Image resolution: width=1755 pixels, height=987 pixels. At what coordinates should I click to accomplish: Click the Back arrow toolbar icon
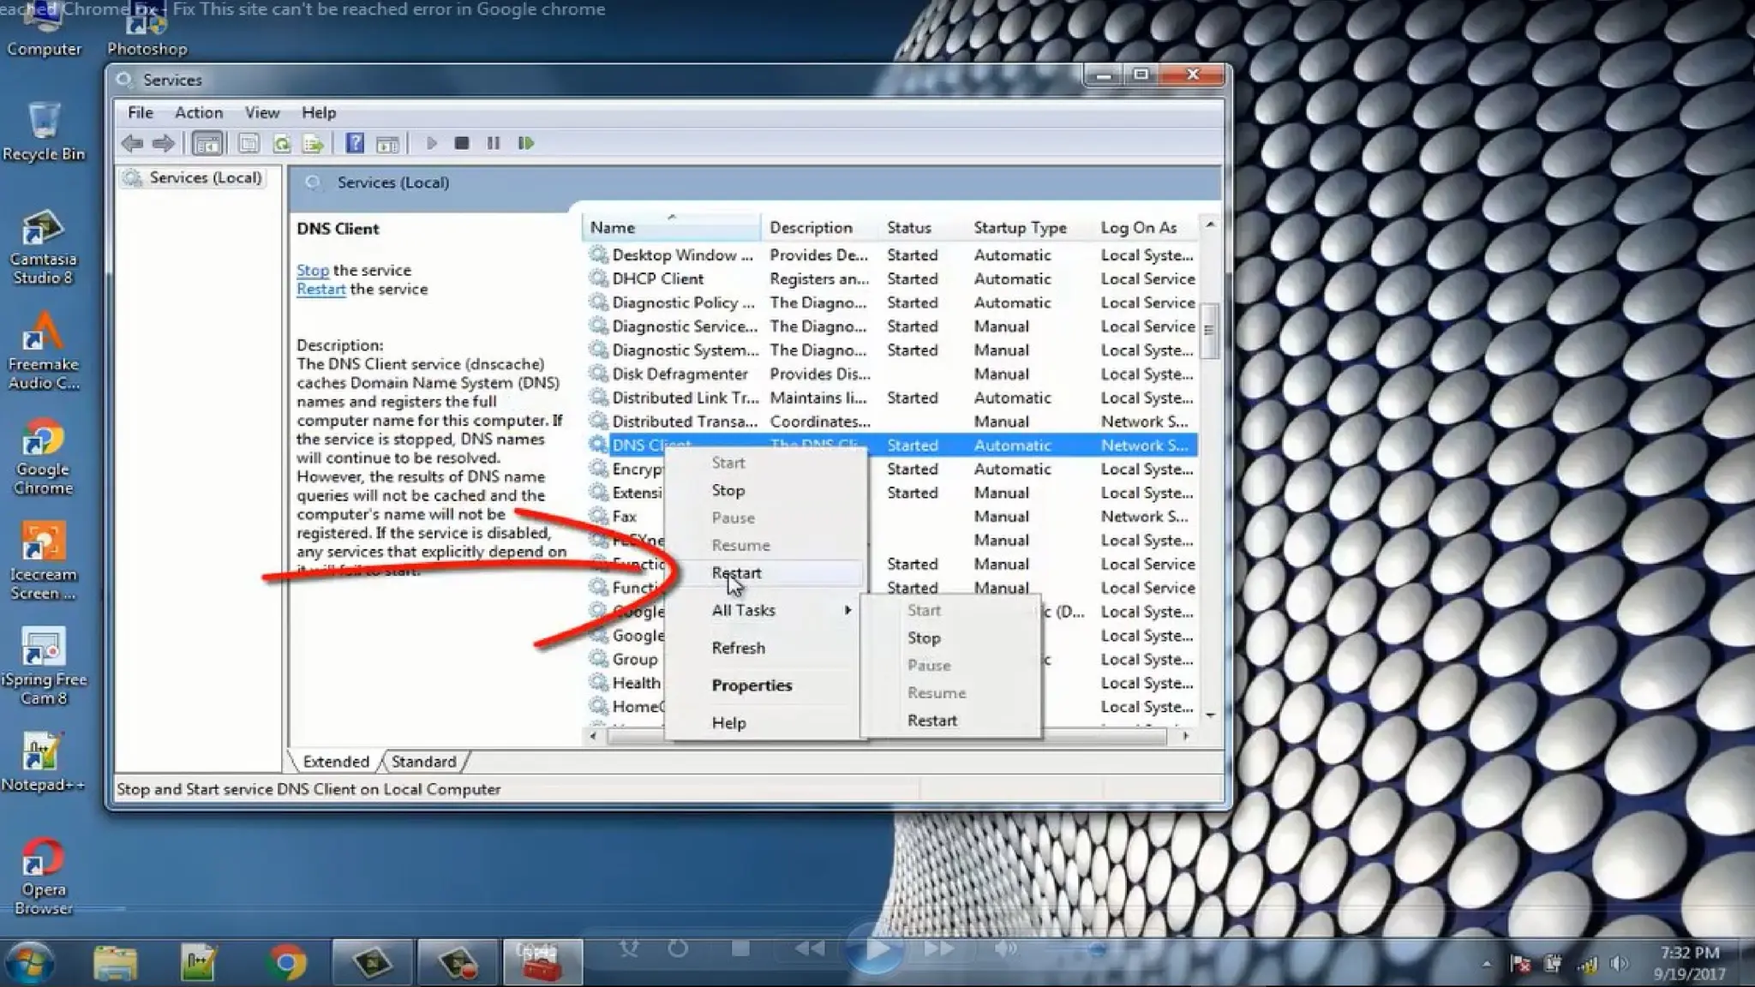click(x=132, y=143)
